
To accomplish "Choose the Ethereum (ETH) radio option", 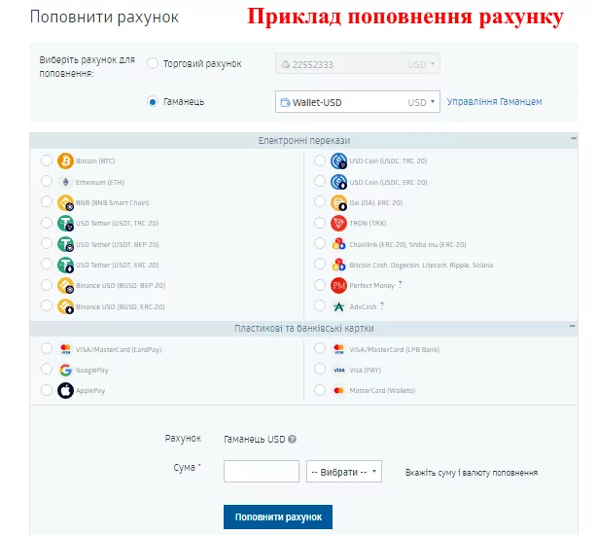I will tap(47, 181).
